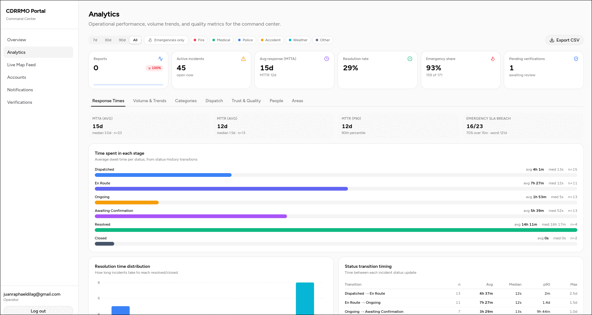
Task: Click the Pending verifications shield icon
Action: 576,59
